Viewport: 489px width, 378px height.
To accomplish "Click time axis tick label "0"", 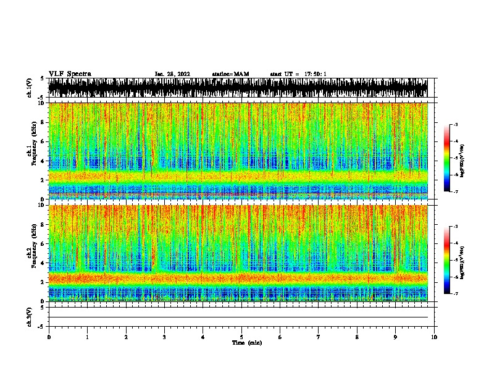I will [49, 337].
